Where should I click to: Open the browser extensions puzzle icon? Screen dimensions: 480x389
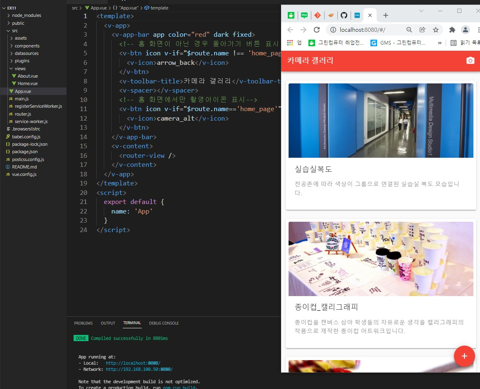(452, 30)
